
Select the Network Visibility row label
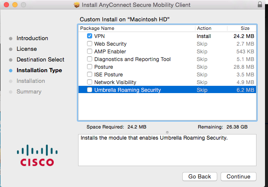click(115, 82)
